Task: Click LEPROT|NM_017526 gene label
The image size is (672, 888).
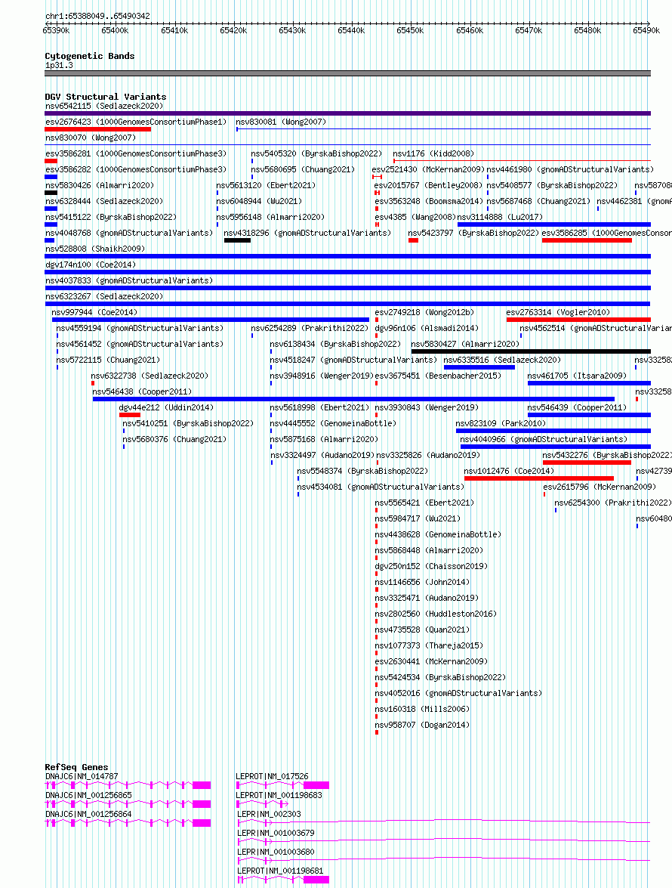Action: [x=272, y=776]
